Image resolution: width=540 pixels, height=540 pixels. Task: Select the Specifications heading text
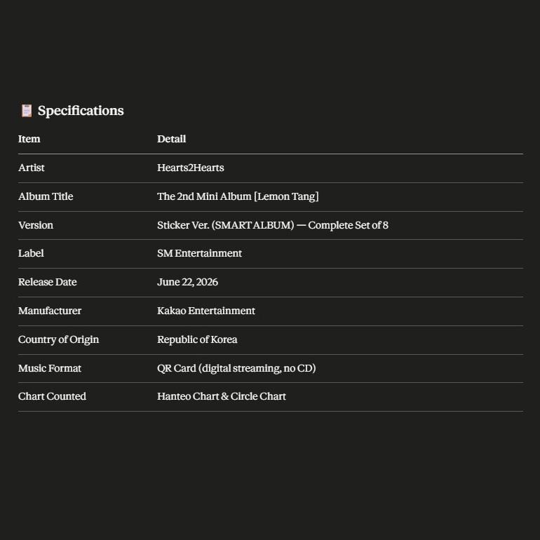(81, 111)
